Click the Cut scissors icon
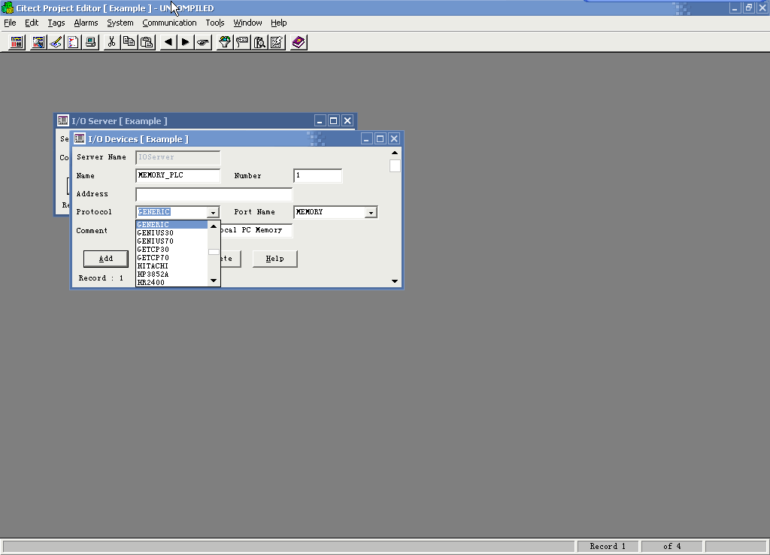Image resolution: width=770 pixels, height=555 pixels. click(x=111, y=42)
